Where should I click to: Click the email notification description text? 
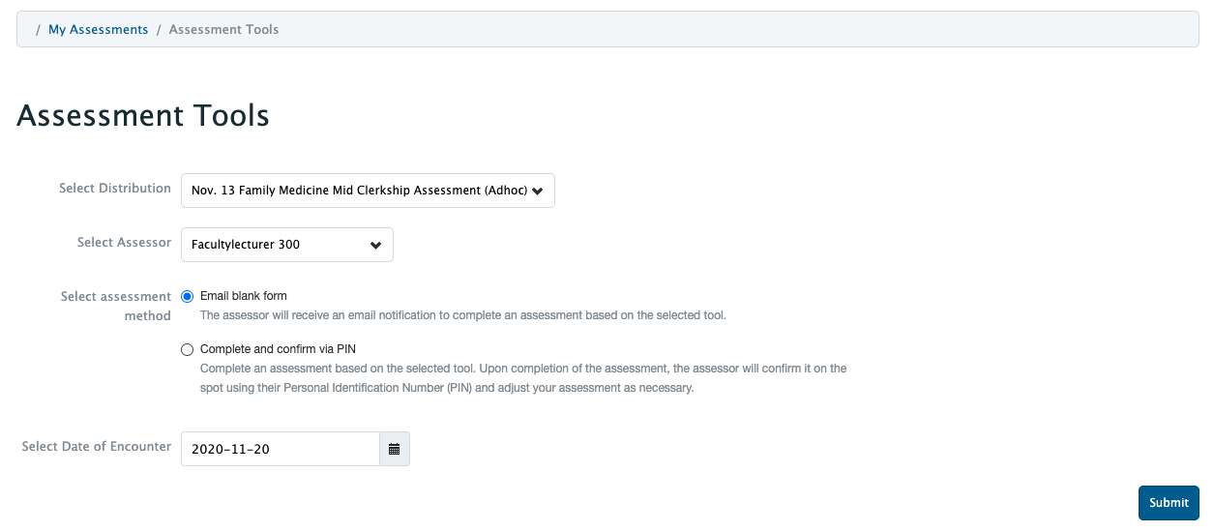click(463, 315)
